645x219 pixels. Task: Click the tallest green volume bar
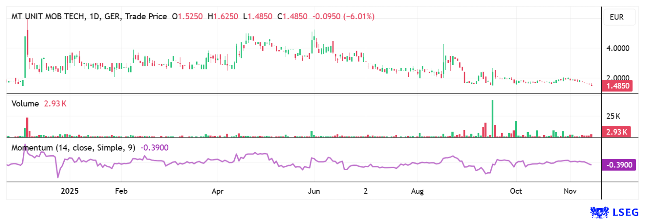492,119
